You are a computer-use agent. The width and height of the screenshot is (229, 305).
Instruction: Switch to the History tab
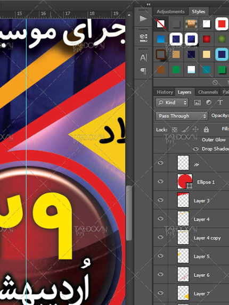click(165, 92)
